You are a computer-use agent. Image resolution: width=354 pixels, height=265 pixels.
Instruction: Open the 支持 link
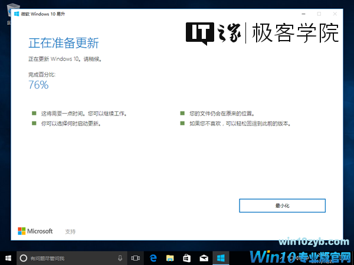click(x=70, y=231)
